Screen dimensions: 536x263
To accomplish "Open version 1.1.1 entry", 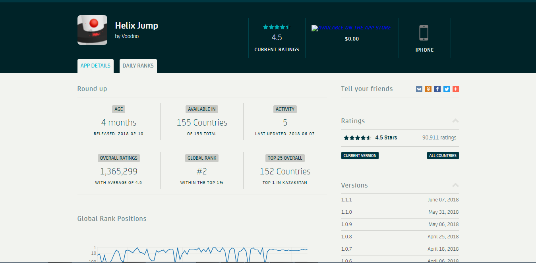I will (x=346, y=200).
